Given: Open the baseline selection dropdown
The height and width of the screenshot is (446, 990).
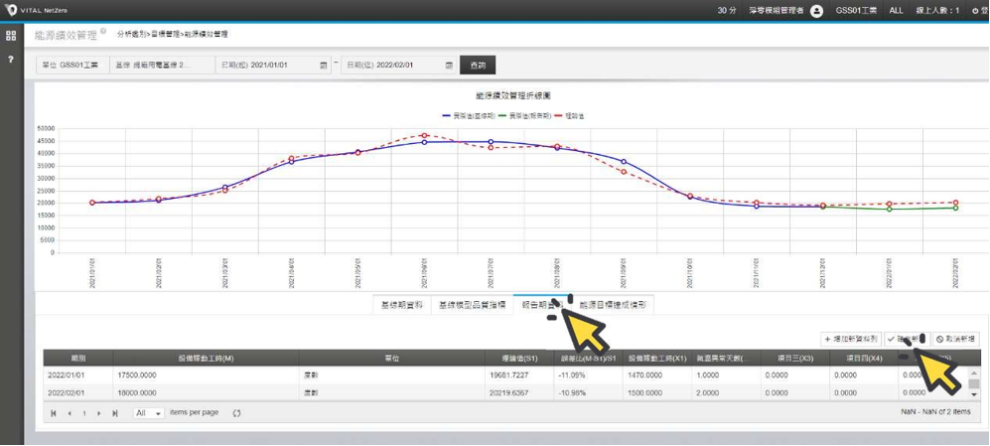Looking at the screenshot, I should click(x=162, y=66).
